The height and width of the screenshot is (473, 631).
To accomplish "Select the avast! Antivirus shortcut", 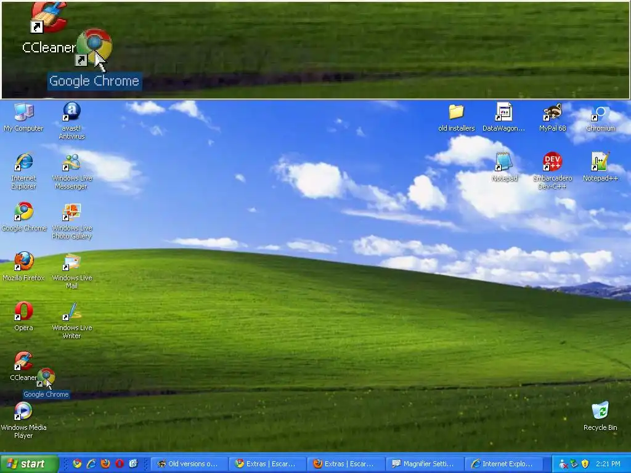I will coord(71,121).
